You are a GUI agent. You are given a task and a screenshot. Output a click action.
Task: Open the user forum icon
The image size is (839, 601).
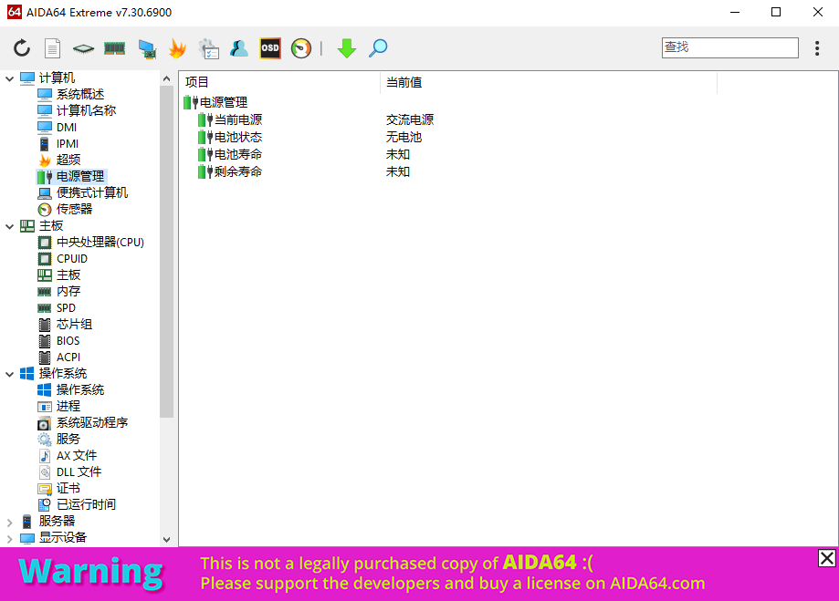(x=238, y=48)
